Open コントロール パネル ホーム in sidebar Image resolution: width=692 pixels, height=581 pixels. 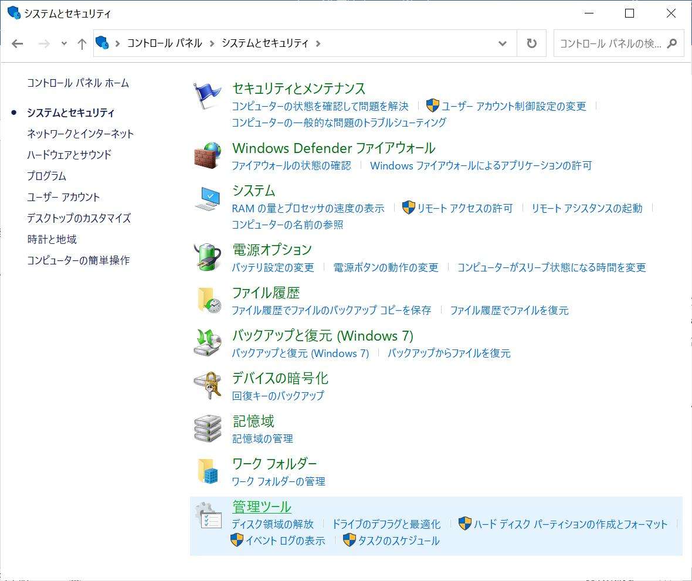click(x=78, y=83)
